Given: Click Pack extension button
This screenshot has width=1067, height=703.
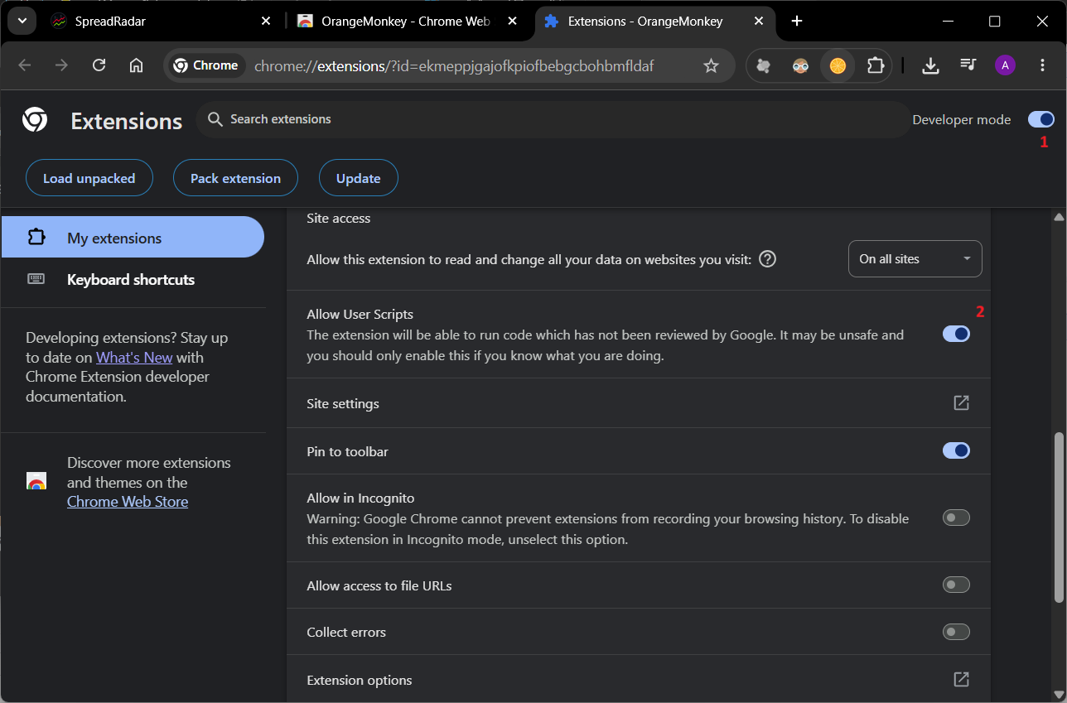Looking at the screenshot, I should click(x=235, y=178).
